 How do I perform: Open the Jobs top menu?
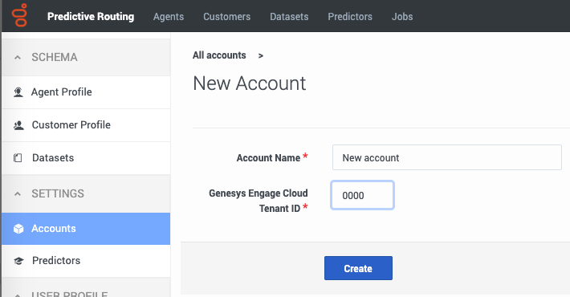pyautogui.click(x=402, y=17)
